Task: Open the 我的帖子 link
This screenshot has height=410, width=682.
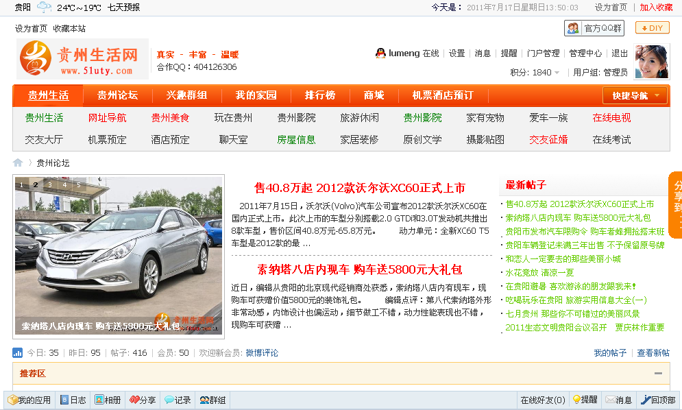Action: pyautogui.click(x=610, y=352)
